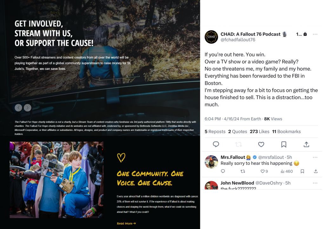View the 273 Likes list
Image resolution: width=325 pixels, height=229 pixels.
pyautogui.click(x=260, y=131)
